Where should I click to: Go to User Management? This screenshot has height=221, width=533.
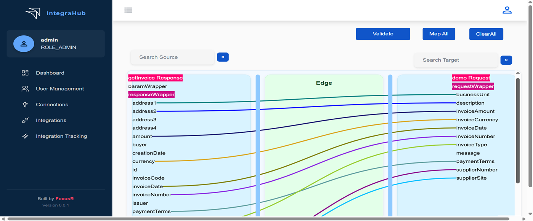59,89
